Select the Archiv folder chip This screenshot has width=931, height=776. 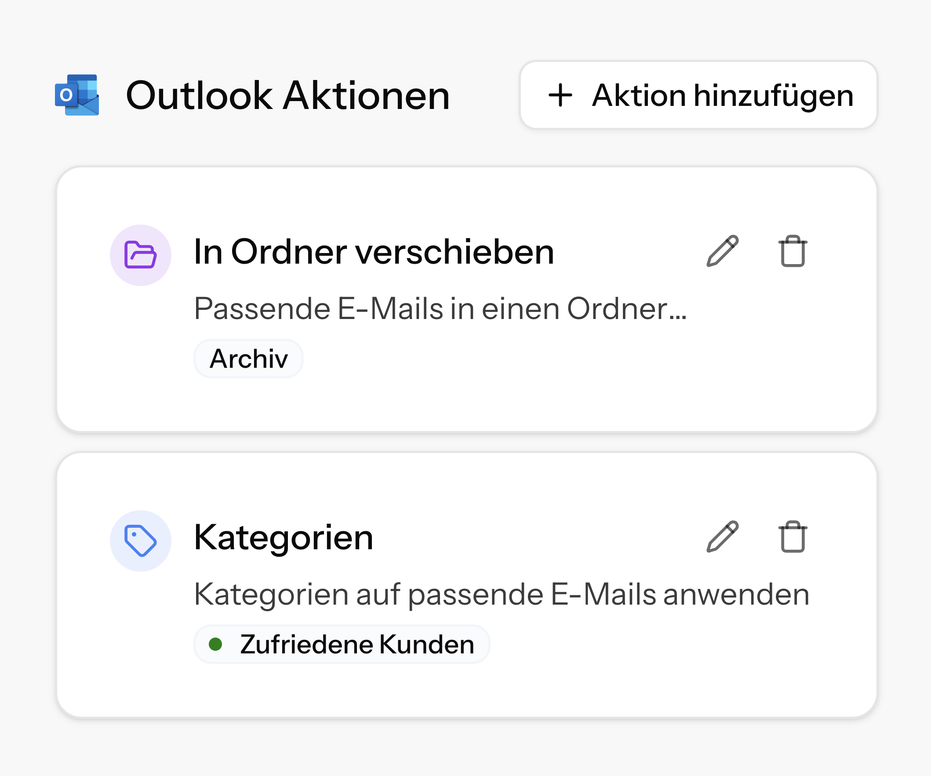point(249,359)
